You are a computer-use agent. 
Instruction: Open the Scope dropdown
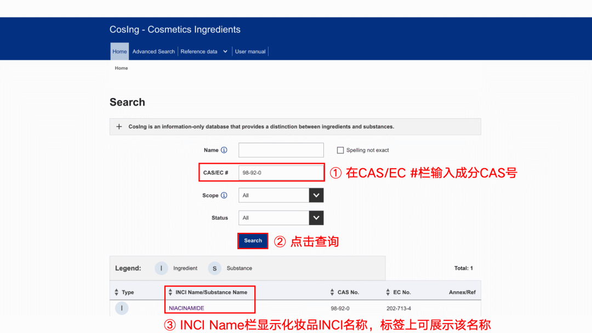pos(316,195)
